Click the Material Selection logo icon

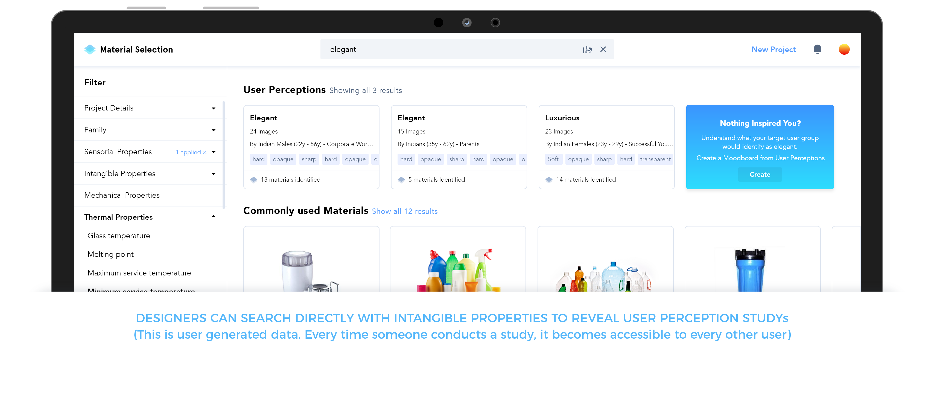(90, 49)
